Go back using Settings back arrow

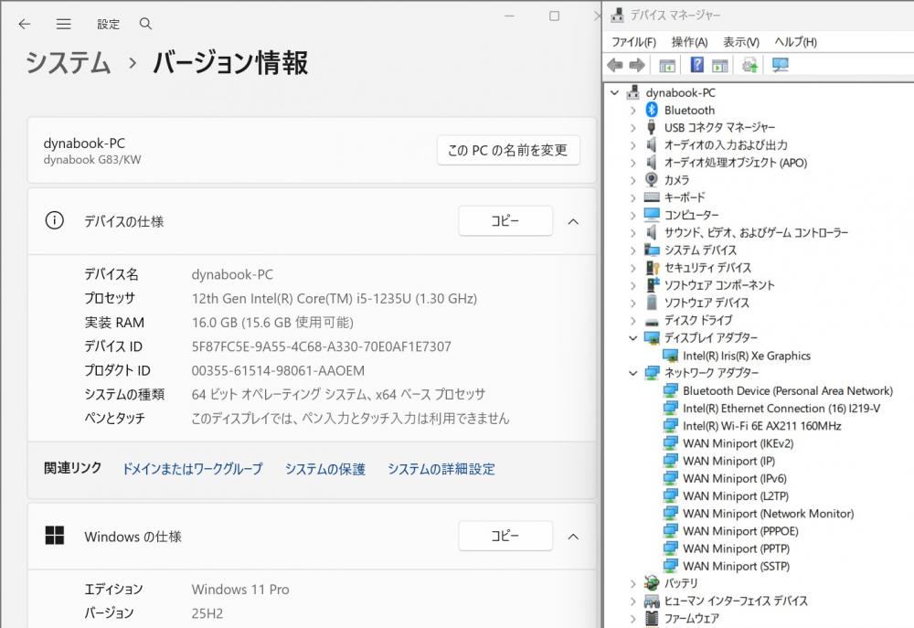pyautogui.click(x=24, y=24)
